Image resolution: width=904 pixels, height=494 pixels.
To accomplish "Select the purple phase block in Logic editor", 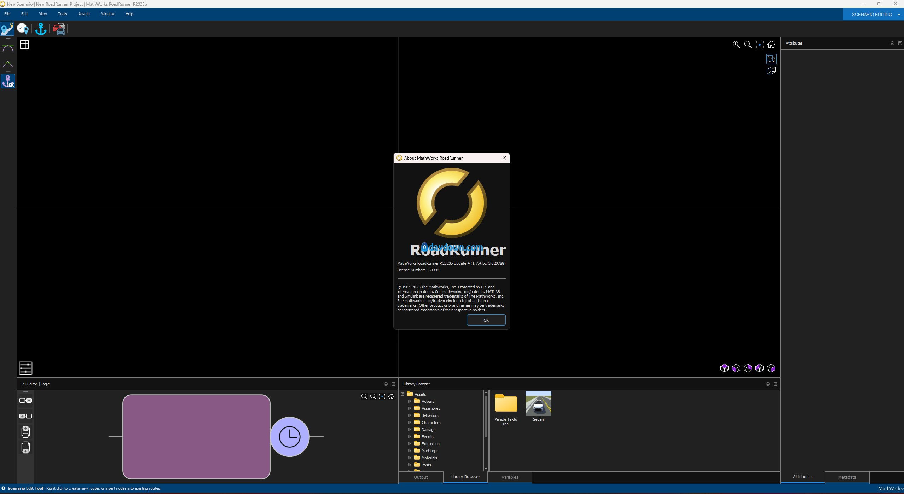I will click(196, 437).
